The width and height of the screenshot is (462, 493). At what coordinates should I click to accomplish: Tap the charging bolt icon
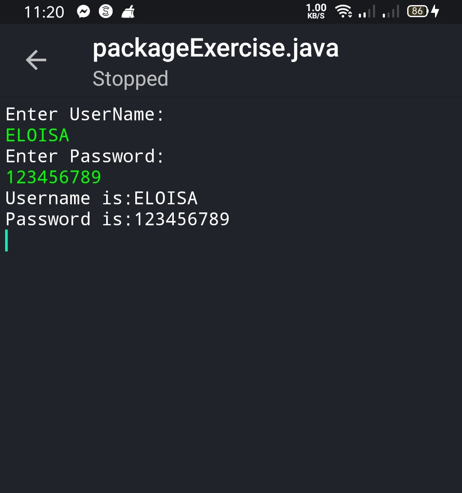[435, 11]
